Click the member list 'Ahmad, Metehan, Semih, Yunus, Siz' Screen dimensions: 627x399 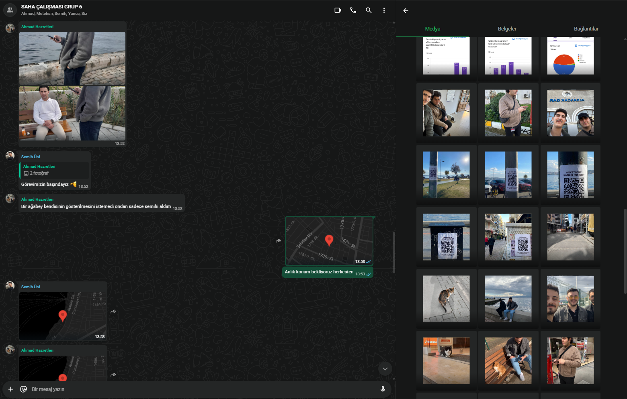pyautogui.click(x=54, y=14)
